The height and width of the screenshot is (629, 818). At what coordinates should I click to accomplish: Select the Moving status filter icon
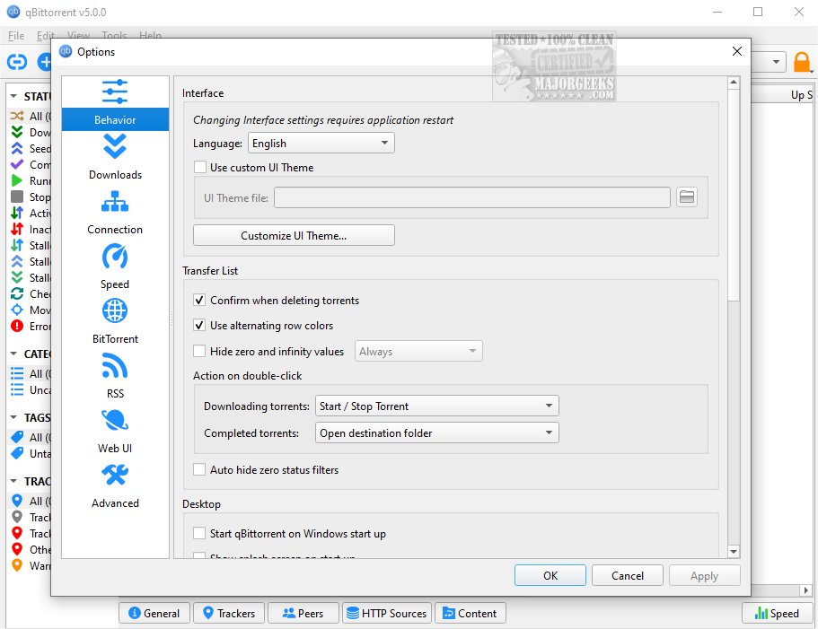coord(17,310)
